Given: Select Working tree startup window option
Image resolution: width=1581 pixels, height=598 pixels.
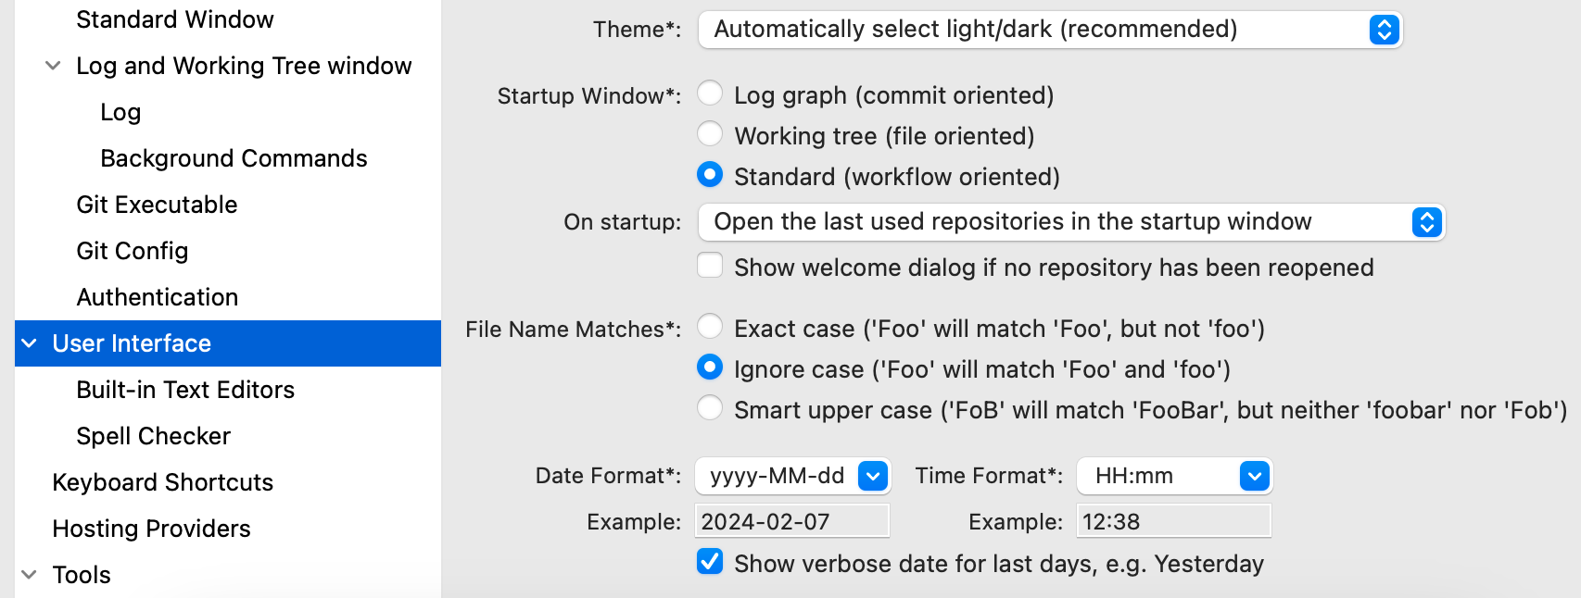Looking at the screenshot, I should pos(710,134).
